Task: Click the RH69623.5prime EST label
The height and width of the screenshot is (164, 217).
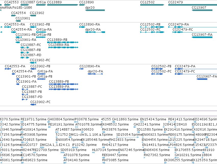Action: click(34, 160)
